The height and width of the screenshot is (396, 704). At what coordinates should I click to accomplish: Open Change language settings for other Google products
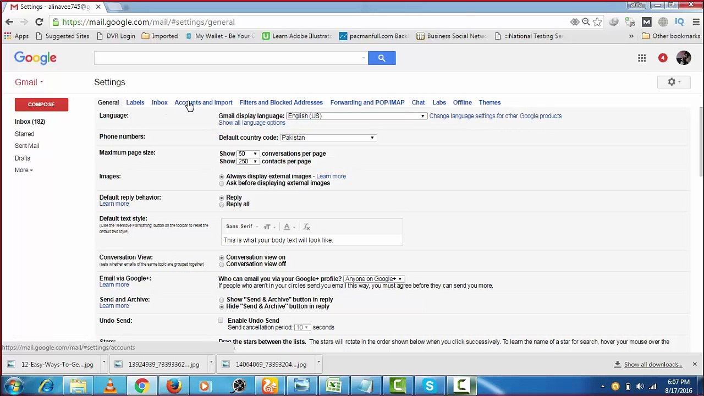click(496, 116)
